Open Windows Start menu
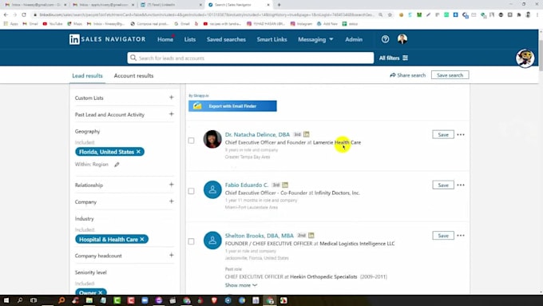Image resolution: width=543 pixels, height=306 pixels. (x=6, y=300)
